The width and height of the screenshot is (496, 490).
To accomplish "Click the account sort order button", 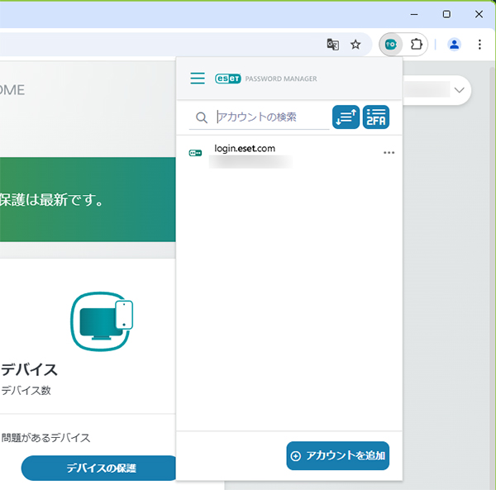I will point(346,117).
